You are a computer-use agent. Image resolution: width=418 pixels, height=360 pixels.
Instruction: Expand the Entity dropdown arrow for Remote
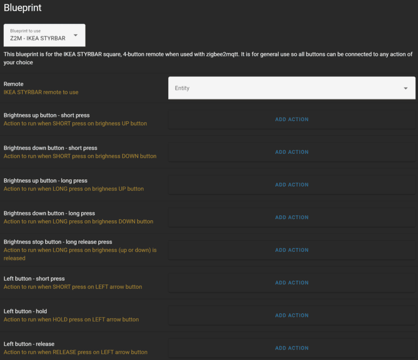405,88
